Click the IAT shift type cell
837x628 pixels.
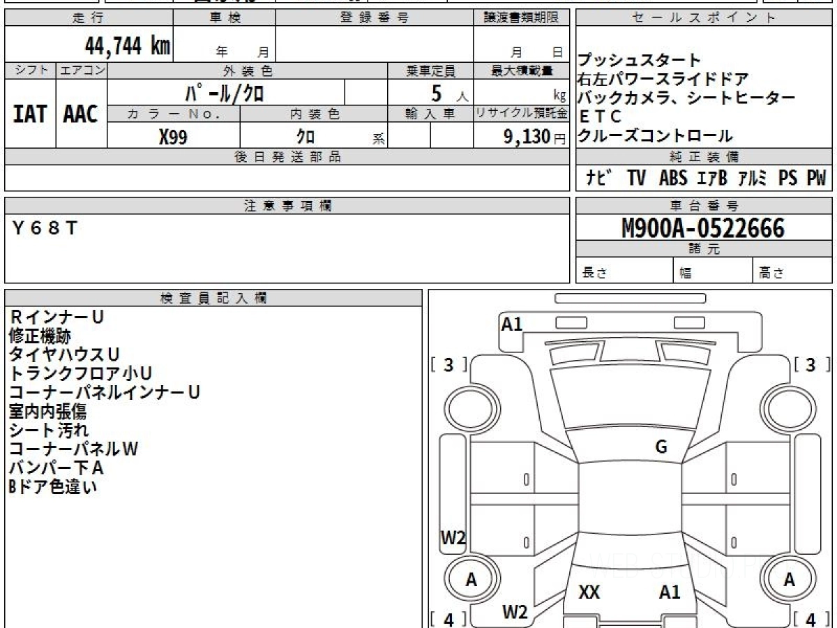(x=30, y=114)
